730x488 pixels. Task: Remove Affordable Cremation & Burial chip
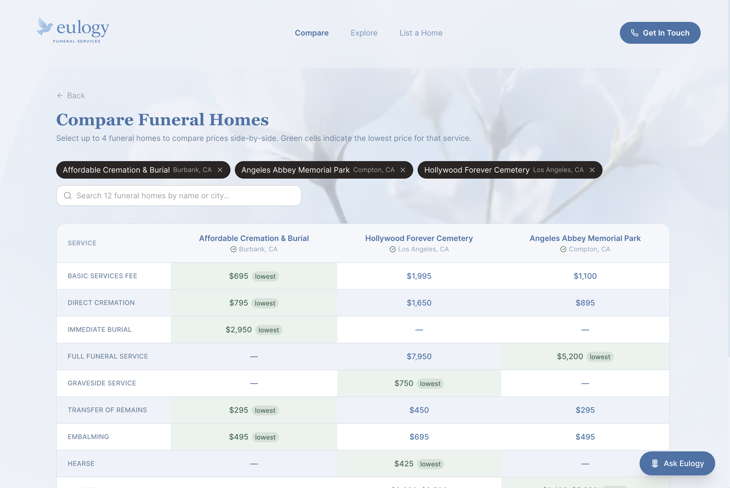coord(220,170)
